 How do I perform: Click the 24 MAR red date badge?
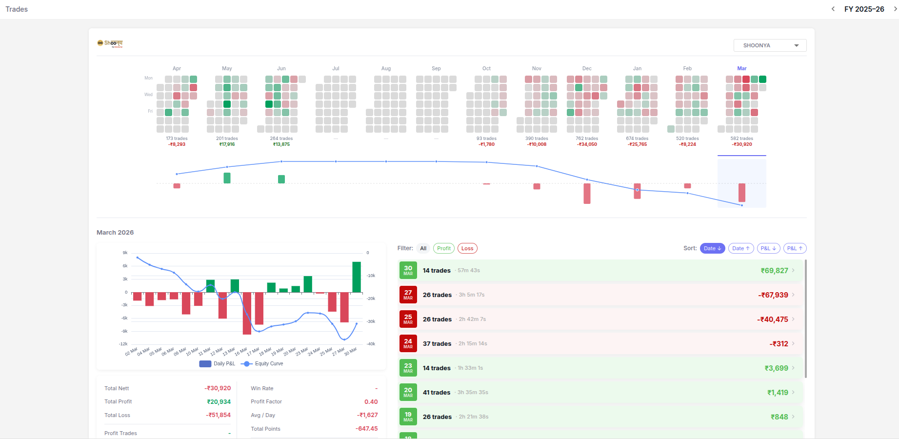click(408, 343)
